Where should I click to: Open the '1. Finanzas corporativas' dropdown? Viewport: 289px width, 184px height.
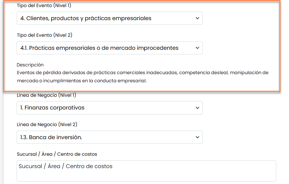106,108
